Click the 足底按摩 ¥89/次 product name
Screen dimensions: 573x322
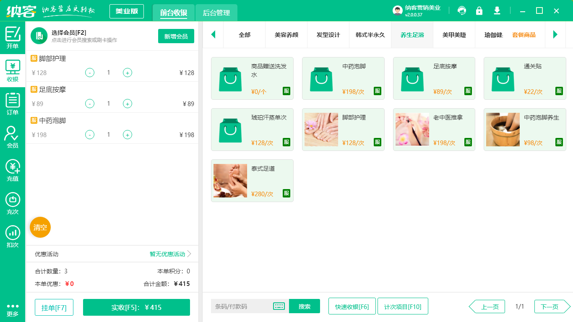tap(445, 66)
